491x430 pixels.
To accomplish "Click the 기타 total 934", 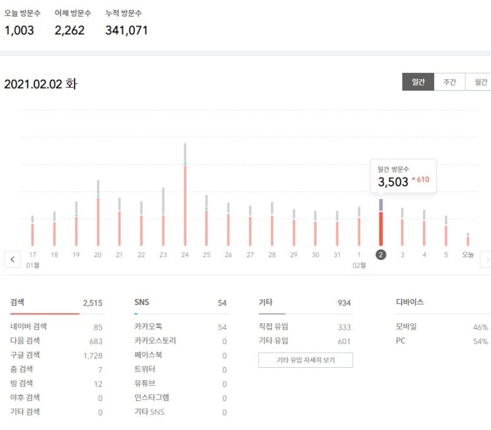I will (344, 303).
